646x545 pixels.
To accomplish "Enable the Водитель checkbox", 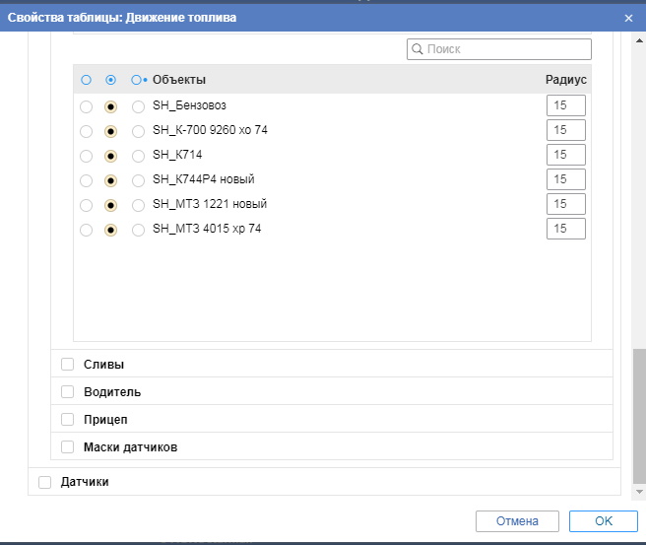I will pyautogui.click(x=68, y=391).
